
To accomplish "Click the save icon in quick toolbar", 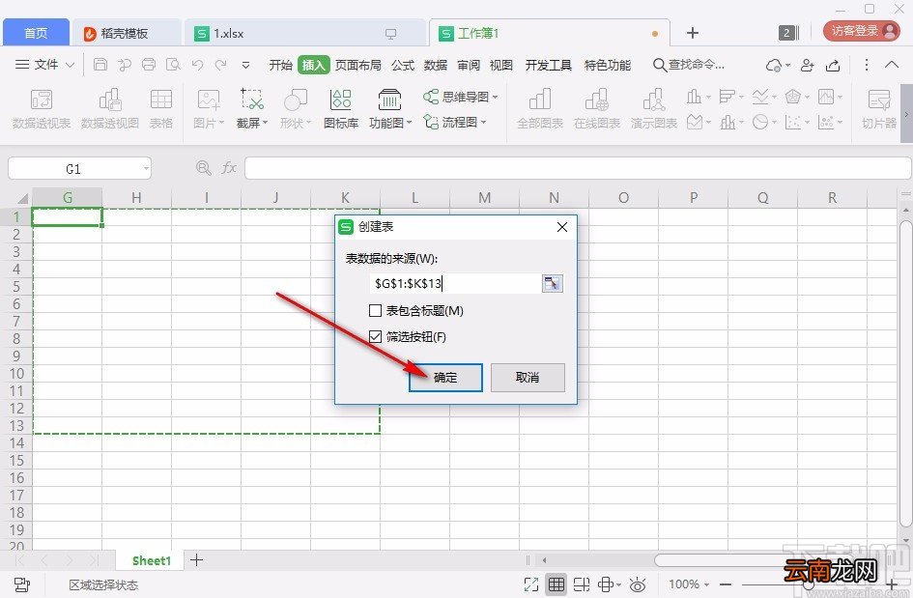I will (x=100, y=65).
